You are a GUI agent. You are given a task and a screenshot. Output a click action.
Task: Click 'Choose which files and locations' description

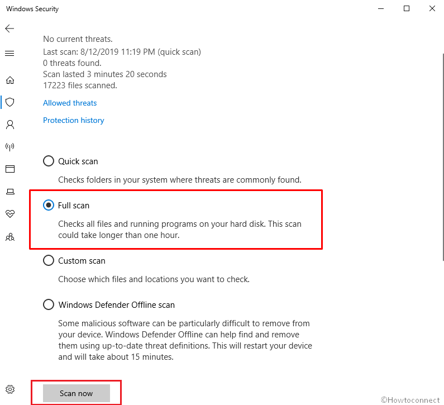coord(154,279)
